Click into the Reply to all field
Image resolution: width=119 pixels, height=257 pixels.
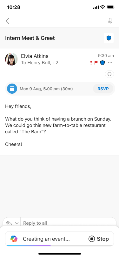[68, 223]
